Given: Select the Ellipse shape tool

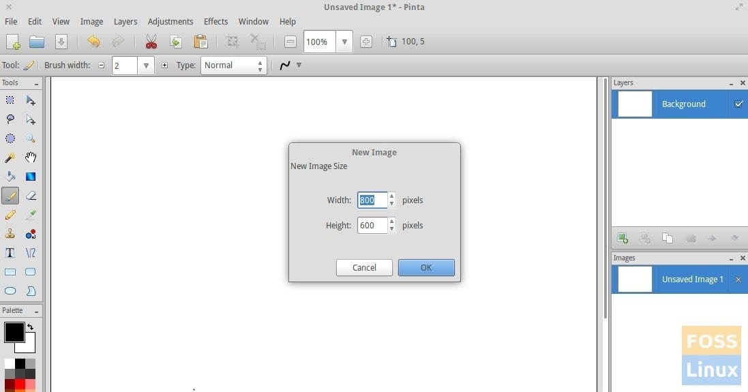Looking at the screenshot, I should (10, 291).
